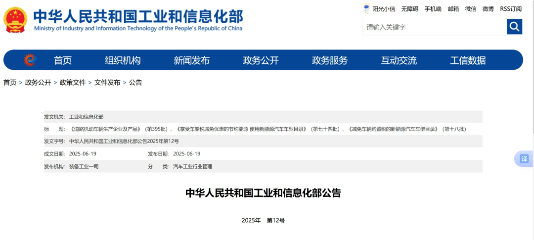Viewport: 534px width, 240px height.
Task: Click the ministry Chinese title 中华人民共和国工业和信息化部
Action: pyautogui.click(x=138, y=16)
